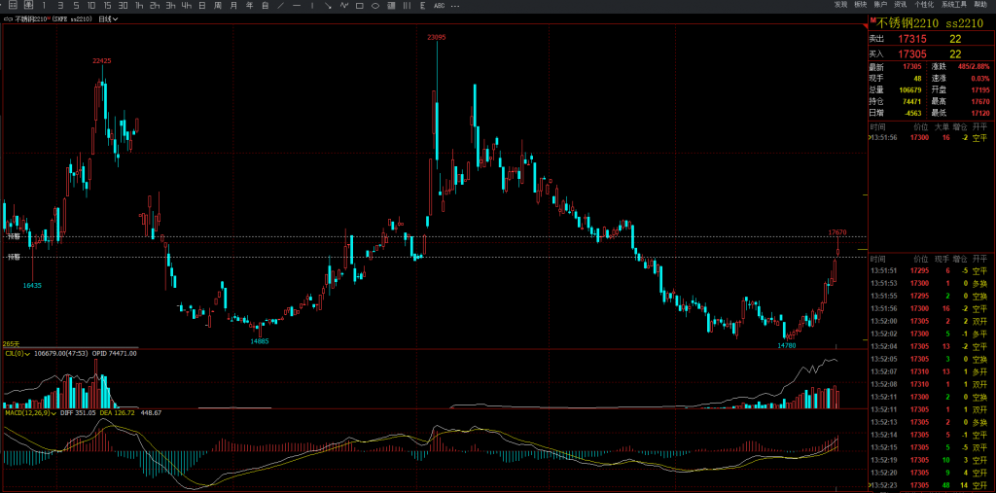Click the 不锈钢2210 ss2210 contract title

(929, 22)
